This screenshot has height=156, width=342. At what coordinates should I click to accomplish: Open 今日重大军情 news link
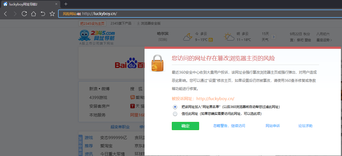[112, 154]
